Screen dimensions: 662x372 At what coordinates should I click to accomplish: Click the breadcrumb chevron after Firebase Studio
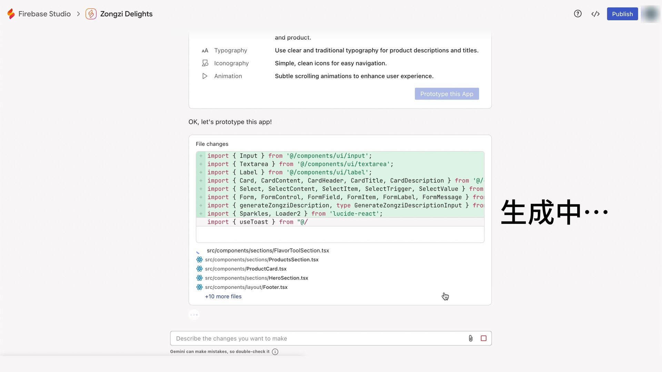tap(78, 14)
